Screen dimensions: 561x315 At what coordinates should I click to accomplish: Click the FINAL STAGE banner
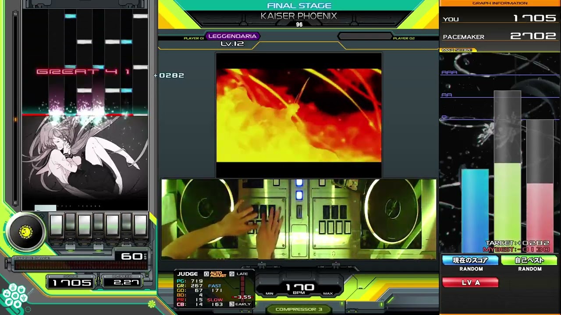(299, 6)
